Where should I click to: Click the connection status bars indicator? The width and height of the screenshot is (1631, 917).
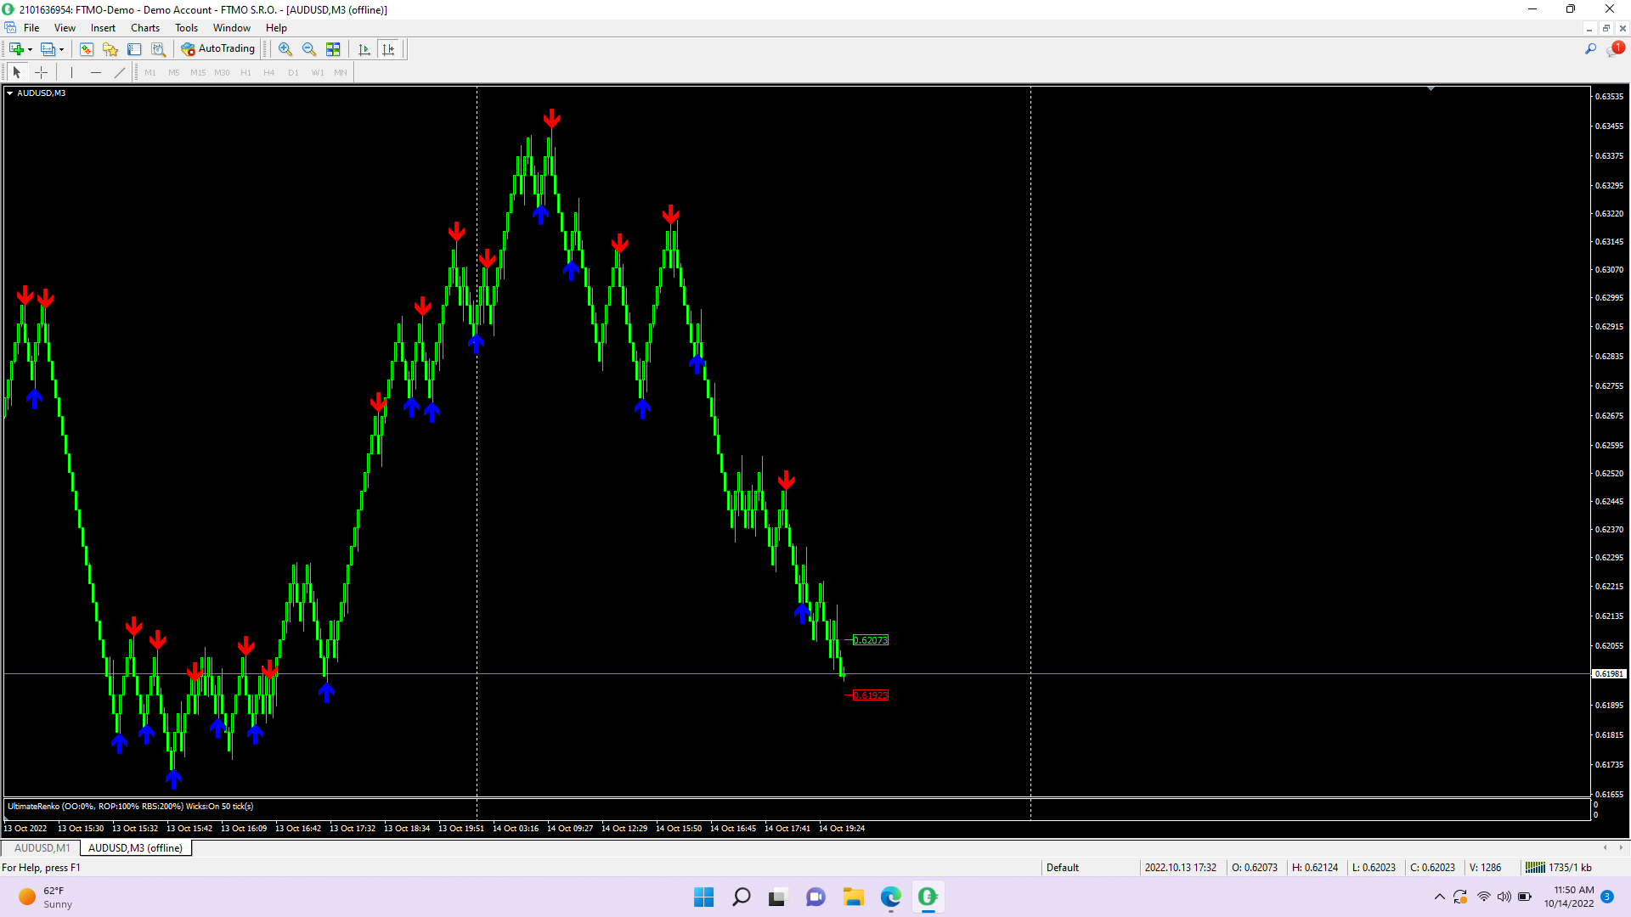tap(1535, 868)
